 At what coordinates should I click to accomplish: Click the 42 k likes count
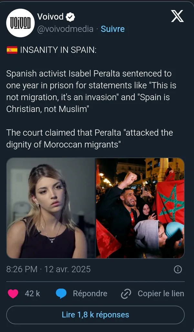point(32,294)
